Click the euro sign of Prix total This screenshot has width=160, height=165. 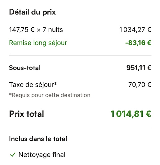(149, 114)
